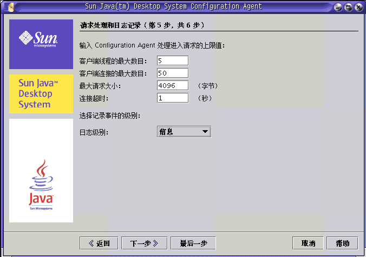366x257 pixels.
Task: Click the label 最大请求大小
Action: tap(100, 86)
